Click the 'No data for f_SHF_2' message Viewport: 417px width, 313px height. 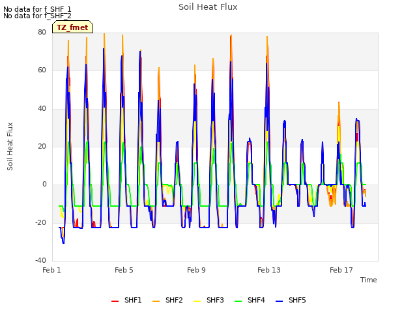point(37,16)
